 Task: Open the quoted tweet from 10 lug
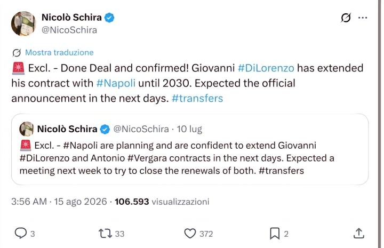point(190,149)
